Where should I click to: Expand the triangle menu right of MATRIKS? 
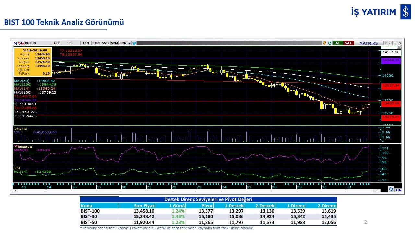coord(385,43)
